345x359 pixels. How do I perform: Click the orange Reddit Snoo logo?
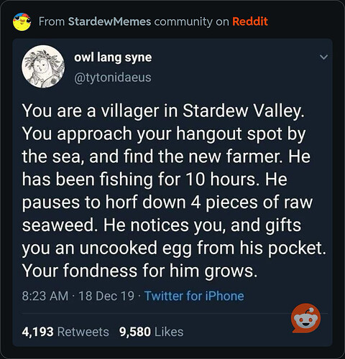click(306, 318)
